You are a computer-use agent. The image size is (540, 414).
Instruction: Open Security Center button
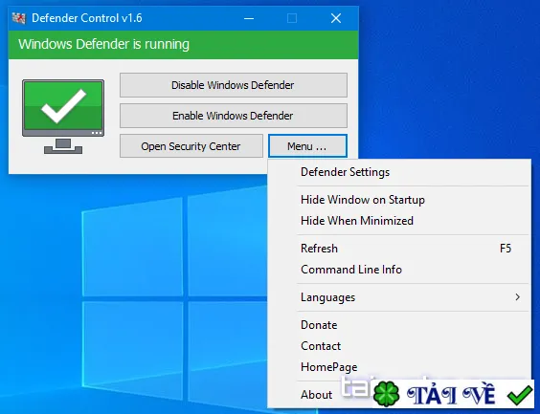[191, 146]
